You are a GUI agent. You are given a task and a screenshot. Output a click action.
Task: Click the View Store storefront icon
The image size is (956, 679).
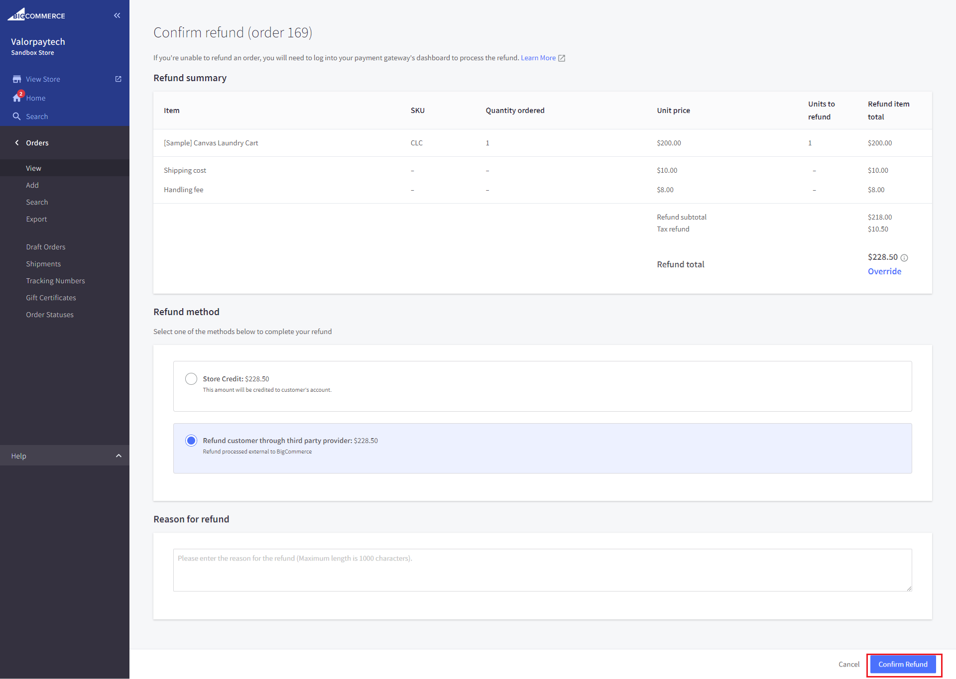click(x=17, y=79)
